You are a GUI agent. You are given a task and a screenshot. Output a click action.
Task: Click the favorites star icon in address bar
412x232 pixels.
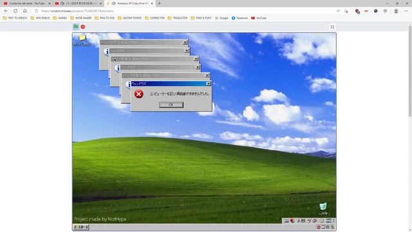point(346,11)
